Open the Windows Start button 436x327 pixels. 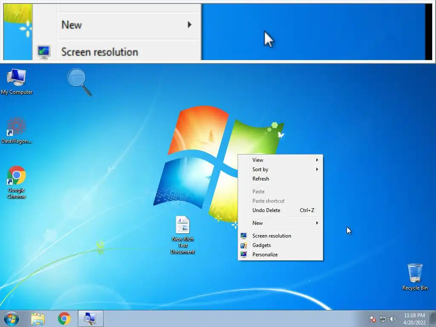click(x=11, y=318)
